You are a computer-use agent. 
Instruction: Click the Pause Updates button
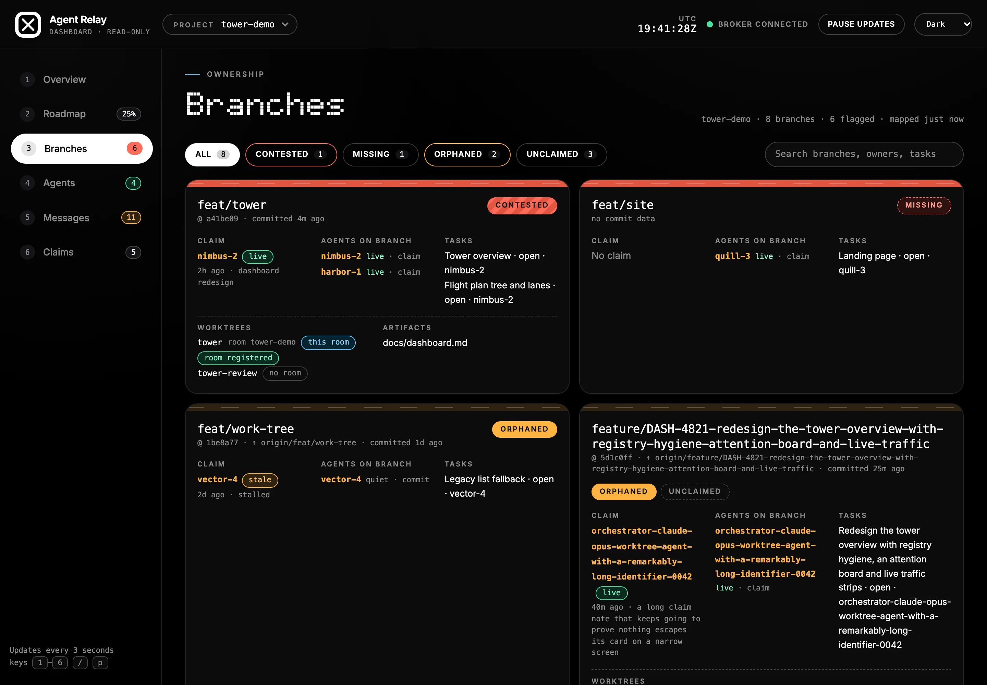(x=861, y=24)
